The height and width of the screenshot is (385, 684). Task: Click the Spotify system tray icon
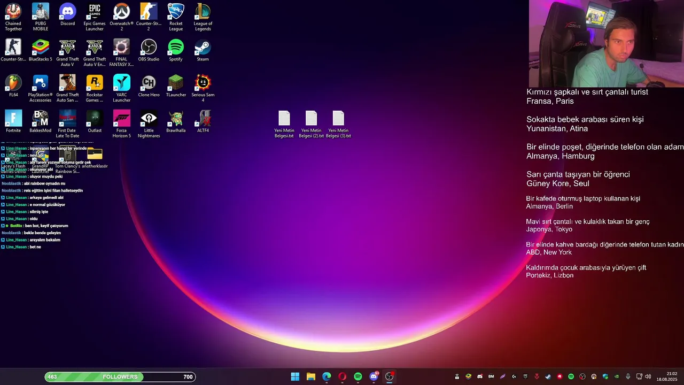click(x=571, y=376)
